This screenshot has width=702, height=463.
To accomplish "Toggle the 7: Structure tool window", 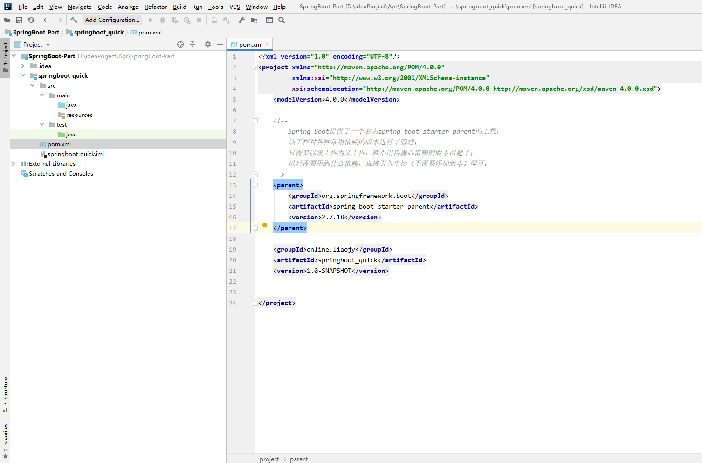I will click(5, 395).
